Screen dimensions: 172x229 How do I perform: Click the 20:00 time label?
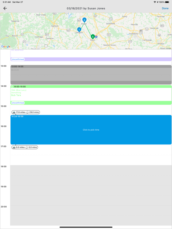pos(4,207)
